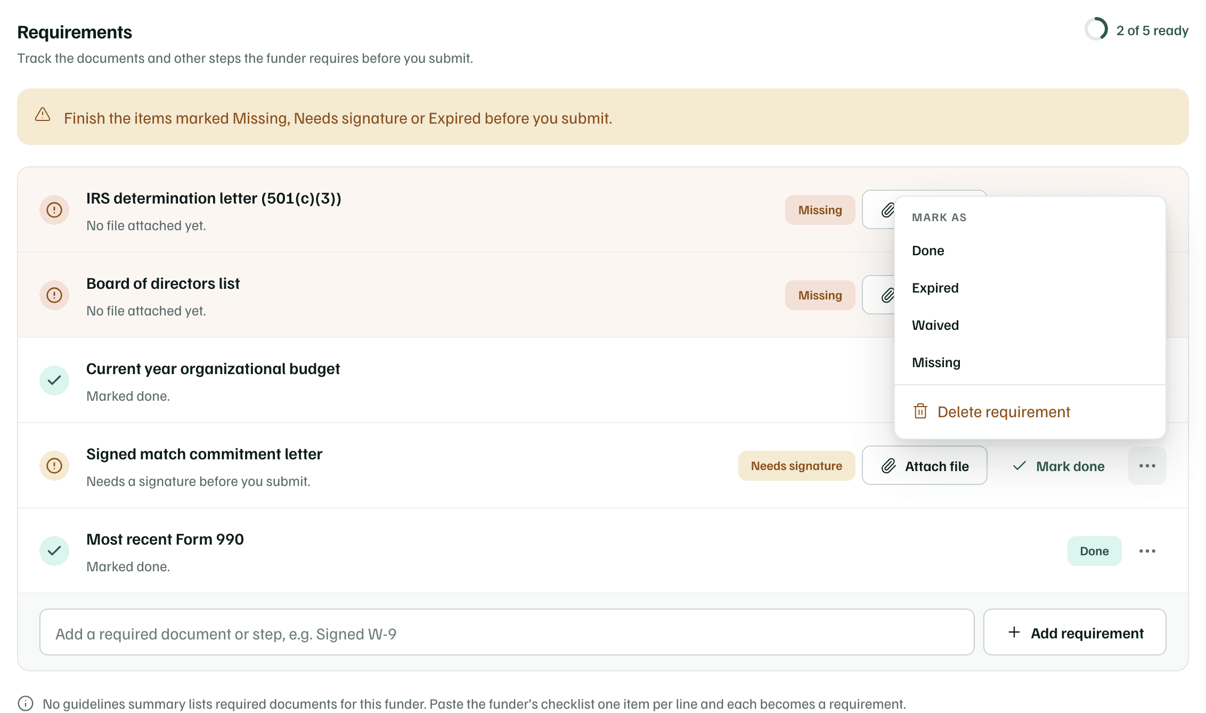Viewport: 1206px width, 713px height.
Task: Click the Add requirement button
Action: (1075, 633)
